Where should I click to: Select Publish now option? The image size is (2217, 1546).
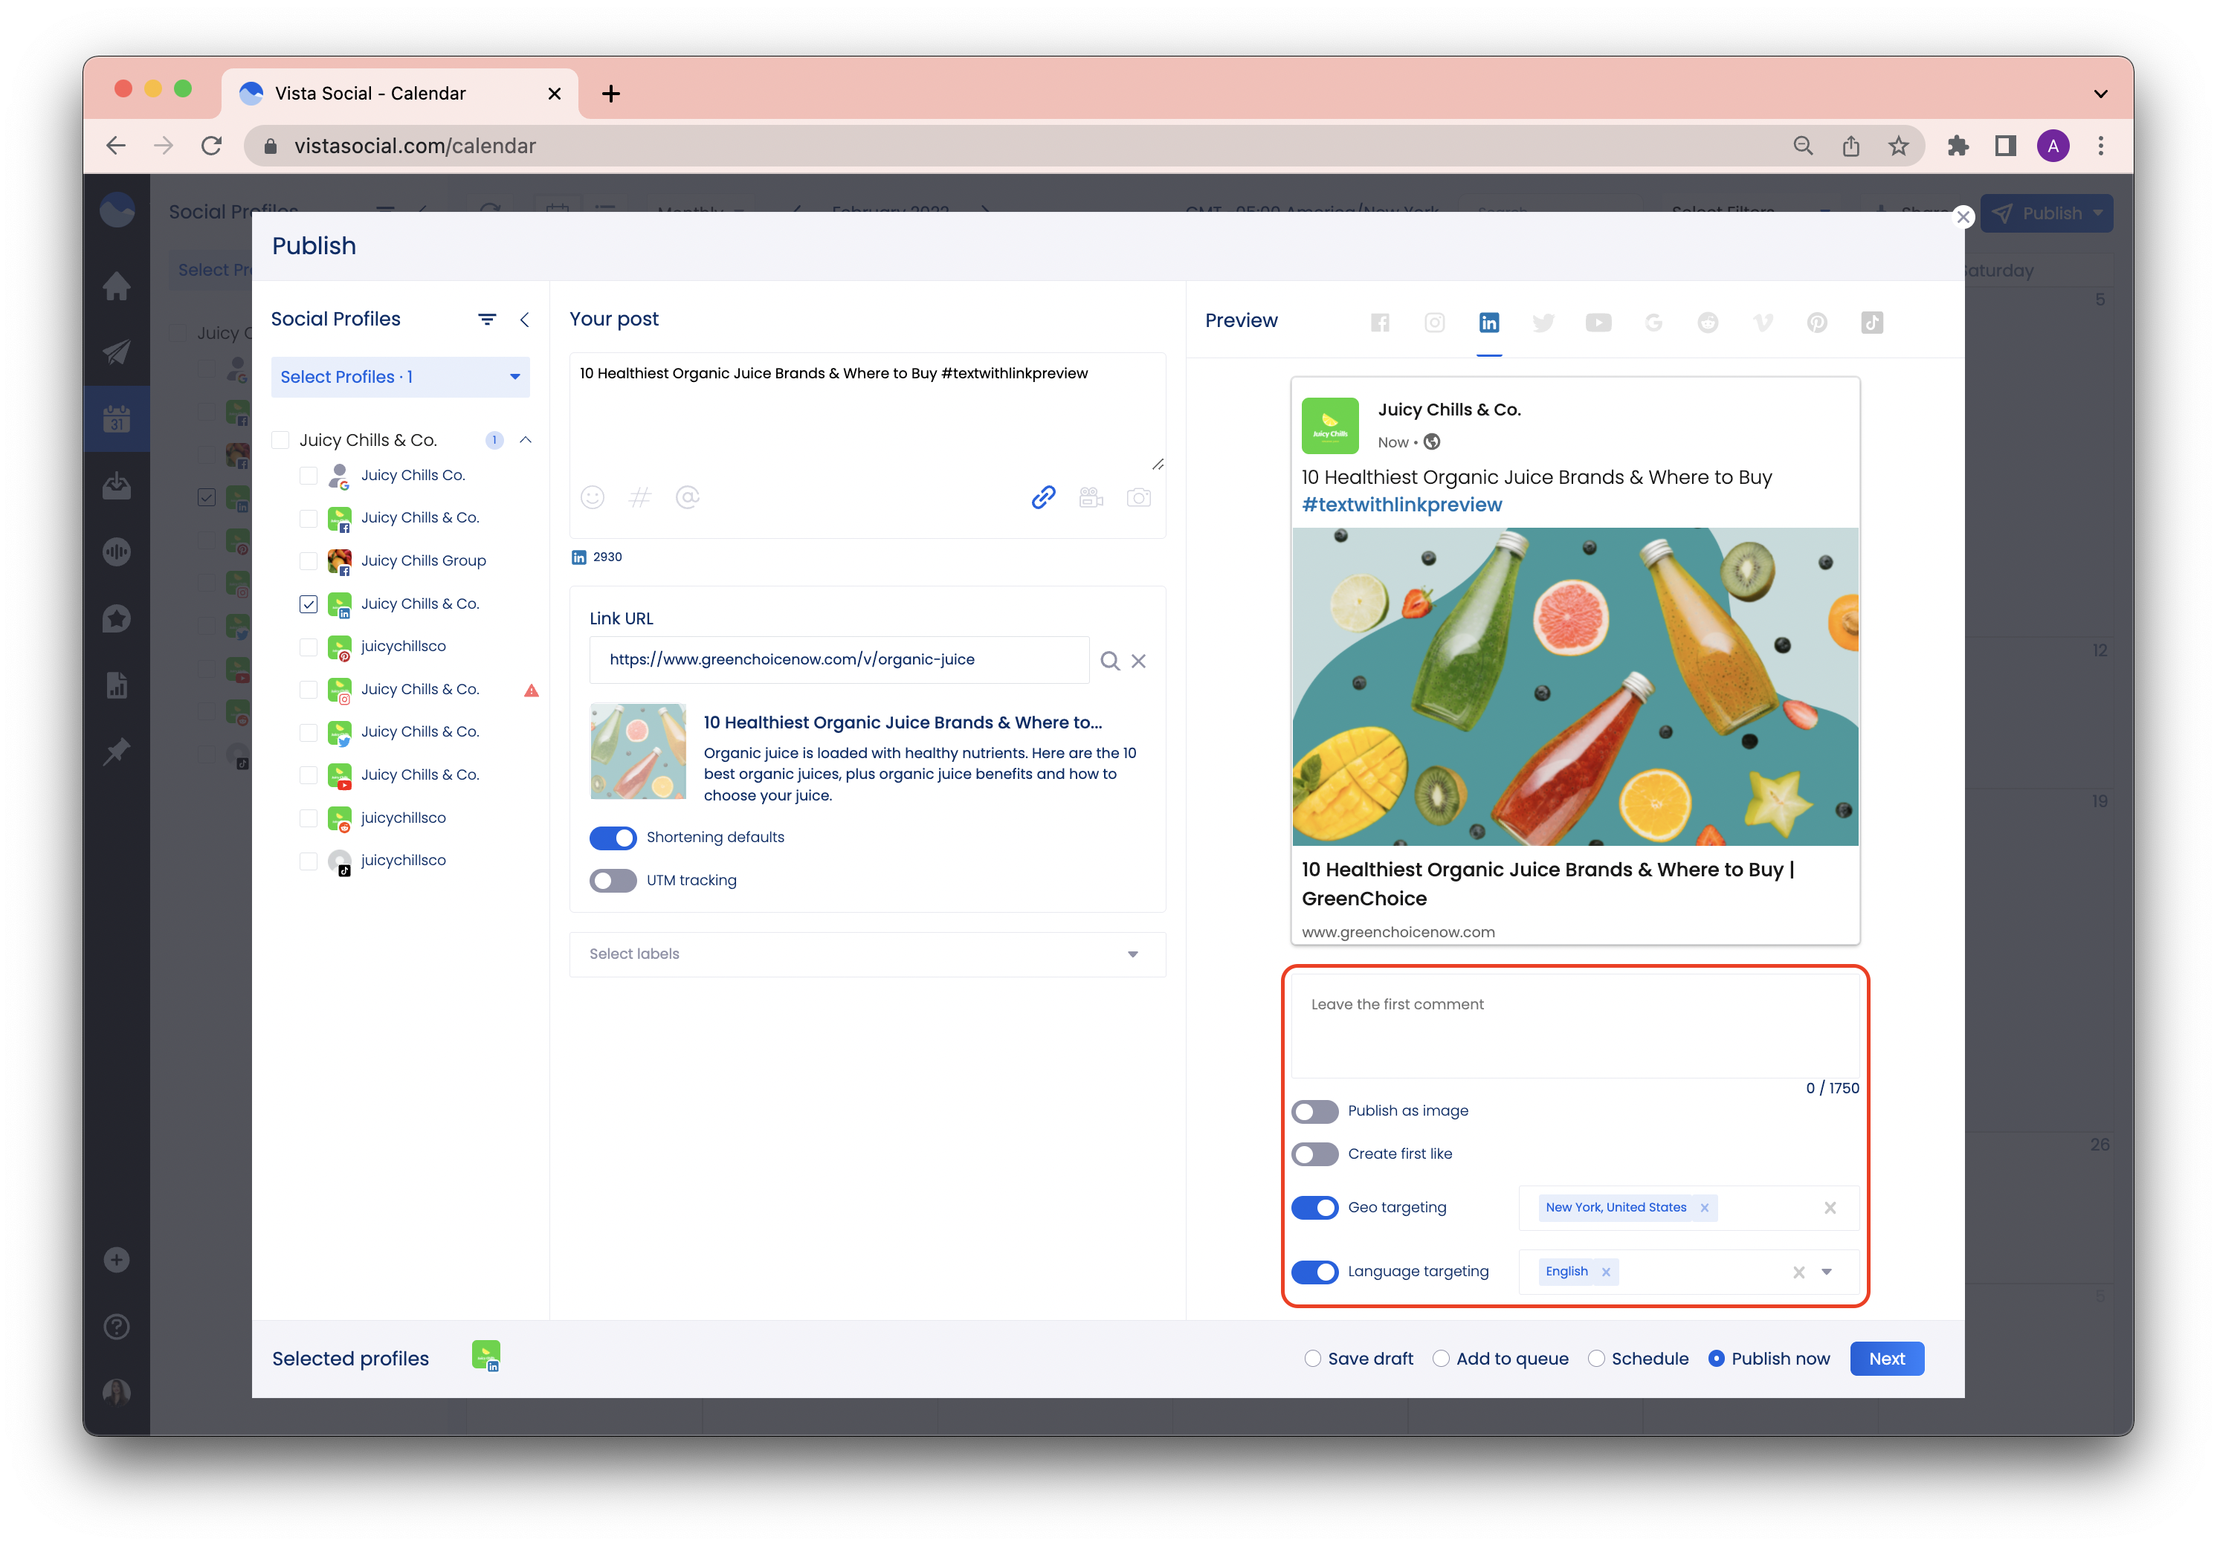tap(1716, 1359)
